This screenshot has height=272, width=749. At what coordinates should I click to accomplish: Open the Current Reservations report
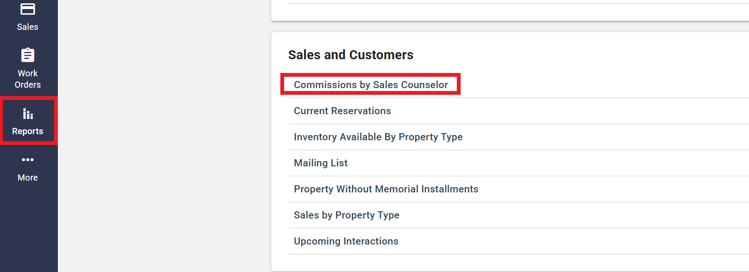(x=342, y=111)
